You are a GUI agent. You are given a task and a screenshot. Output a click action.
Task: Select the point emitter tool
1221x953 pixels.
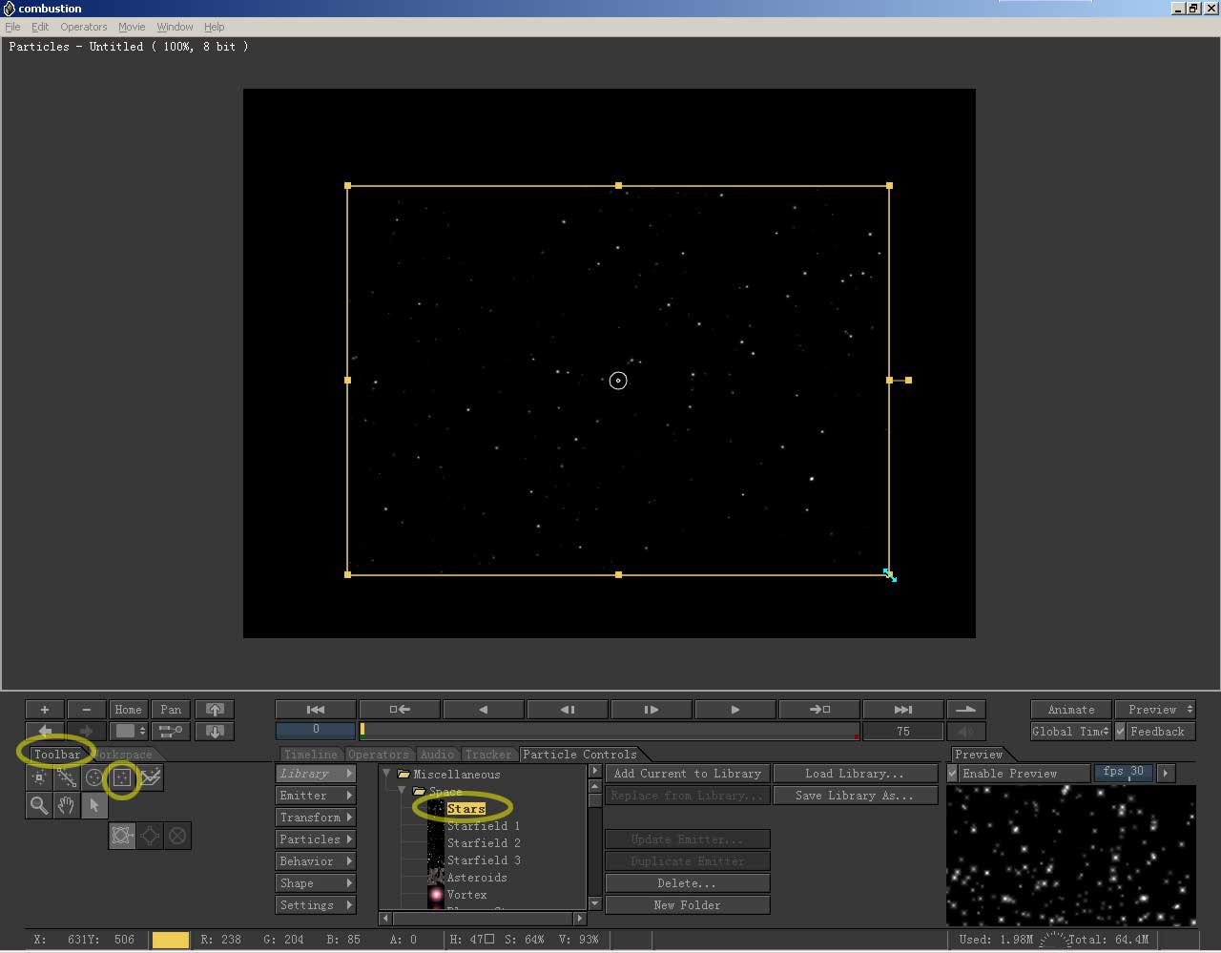coord(39,777)
